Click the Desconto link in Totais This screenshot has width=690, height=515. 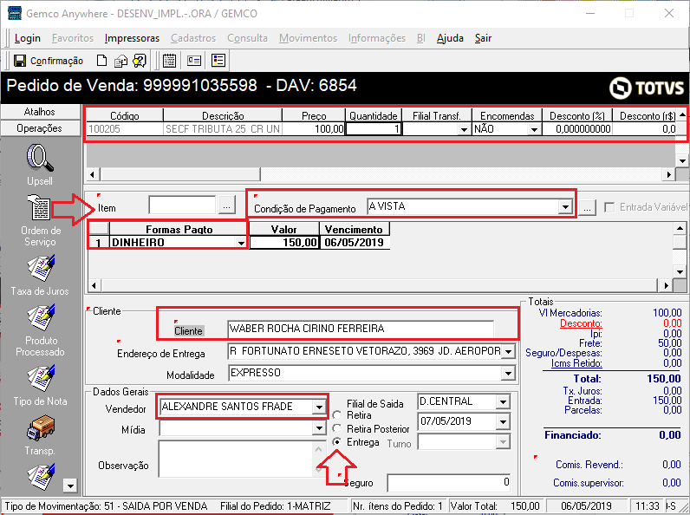tap(581, 323)
